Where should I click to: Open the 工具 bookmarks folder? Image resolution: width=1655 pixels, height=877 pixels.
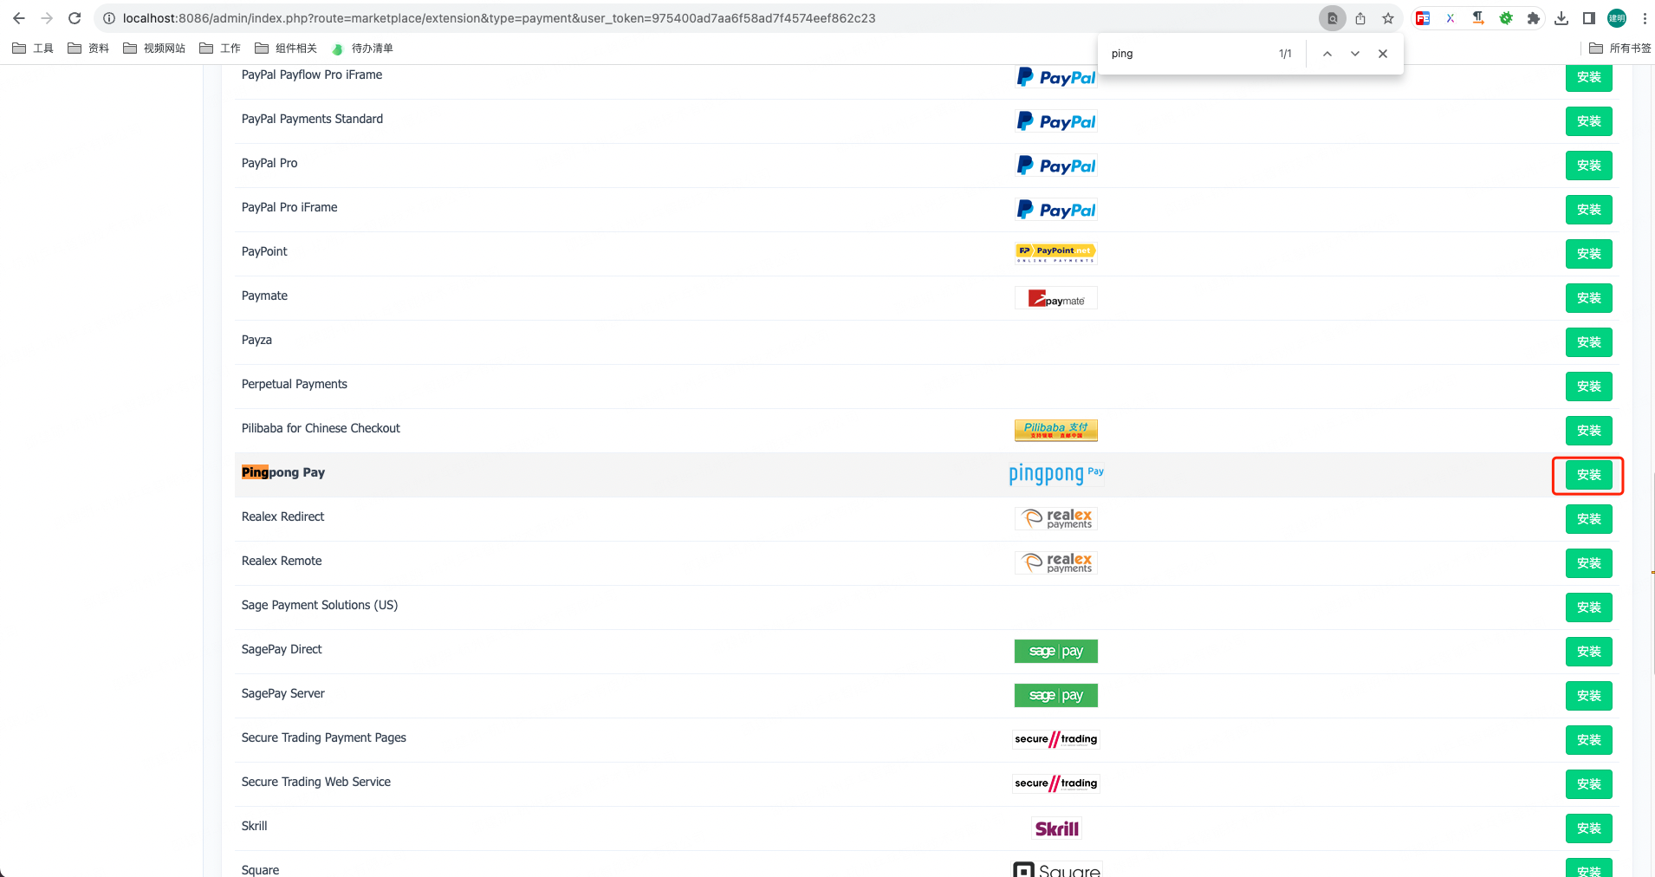pos(33,49)
